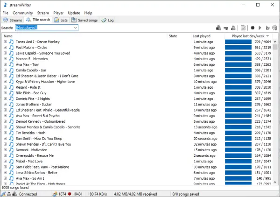Click the record button in the toolbar
280x197 pixels.
(x=252, y=28)
